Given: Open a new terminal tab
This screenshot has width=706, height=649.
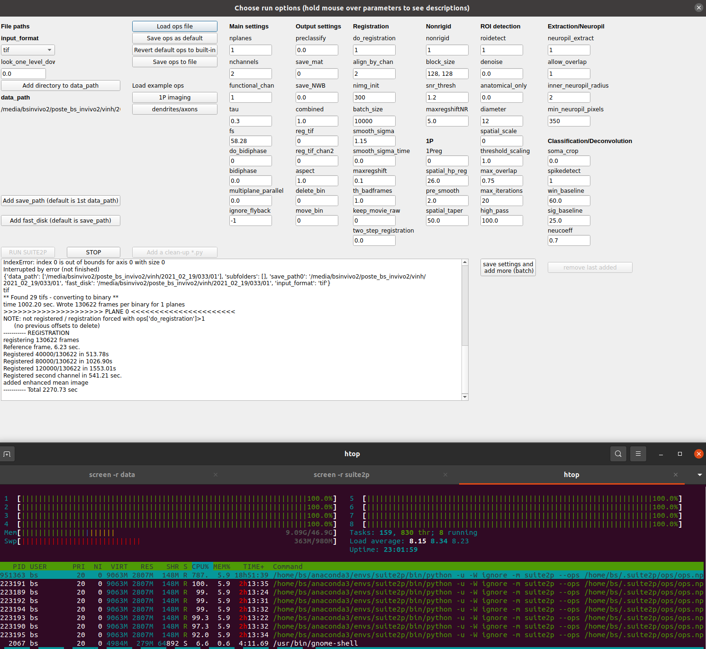Looking at the screenshot, I should (x=7, y=453).
